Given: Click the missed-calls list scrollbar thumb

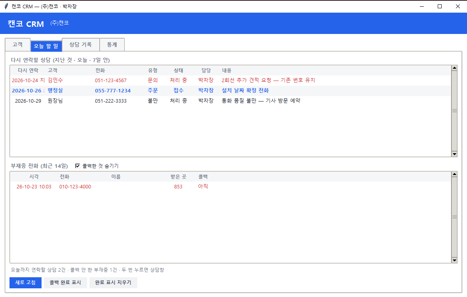Looking at the screenshot, I should pos(454,217).
